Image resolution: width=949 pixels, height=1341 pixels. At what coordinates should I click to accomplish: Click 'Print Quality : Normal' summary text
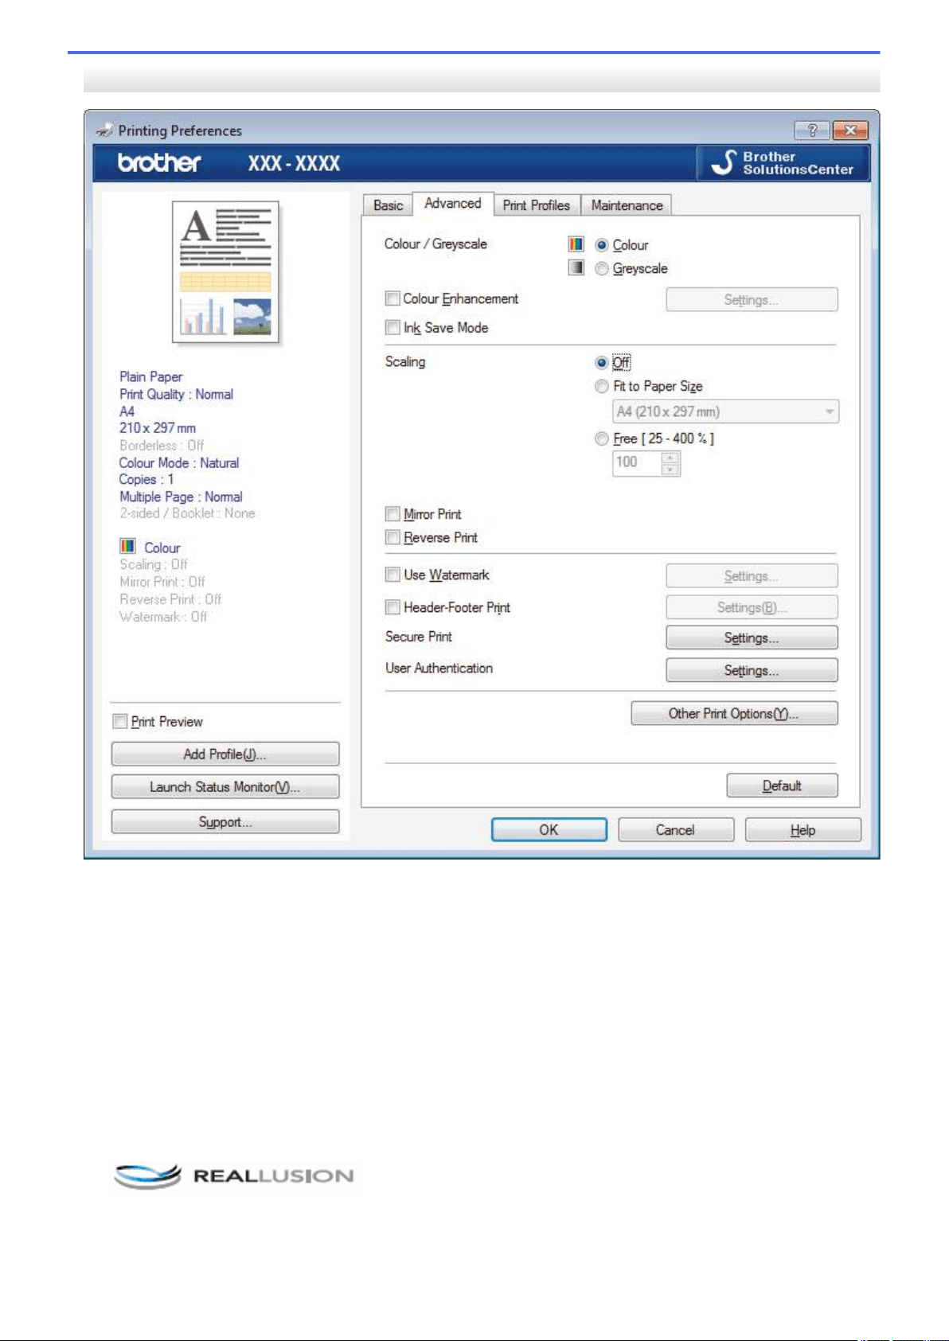point(176,394)
